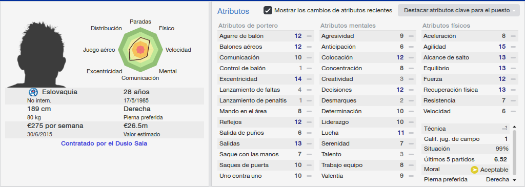
Task: Click the Últimos 5 partidos rating 6.52
Action: 500,159
